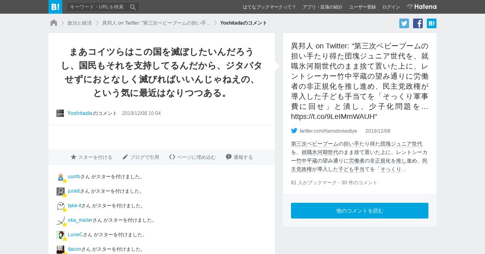This screenshot has width=485, height=254.
Task: Click the main comment heading text
Action: point(162,72)
